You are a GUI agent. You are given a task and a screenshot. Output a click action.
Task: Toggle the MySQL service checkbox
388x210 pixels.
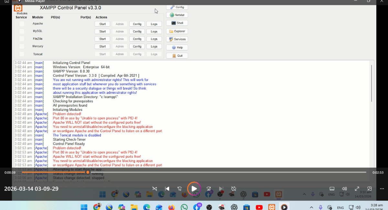tap(22, 31)
